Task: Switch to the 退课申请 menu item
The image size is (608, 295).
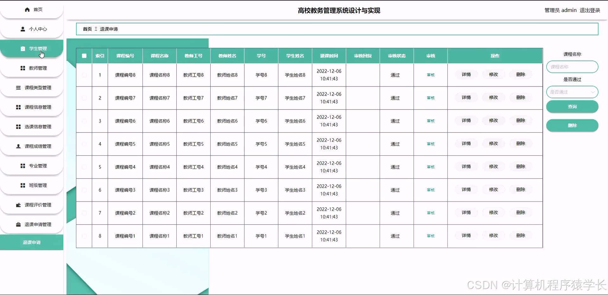Action: 32,242
